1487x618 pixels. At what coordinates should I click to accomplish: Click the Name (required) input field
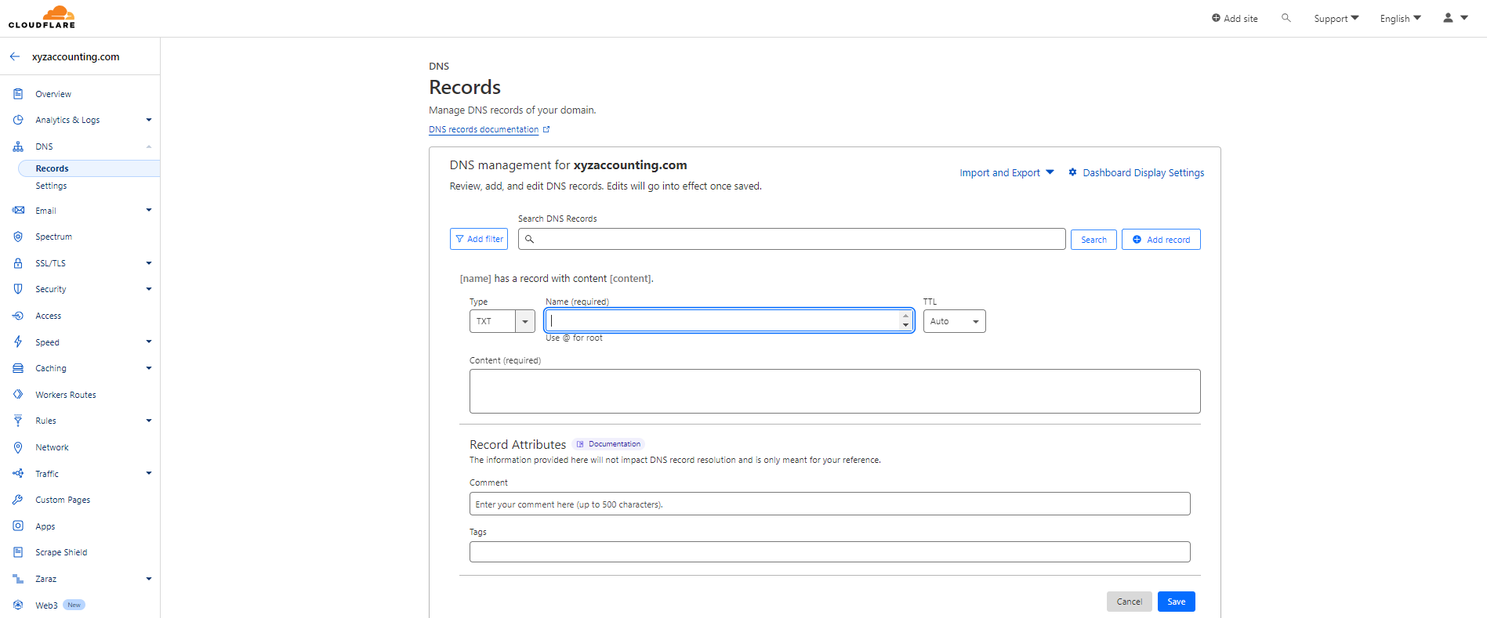click(729, 320)
